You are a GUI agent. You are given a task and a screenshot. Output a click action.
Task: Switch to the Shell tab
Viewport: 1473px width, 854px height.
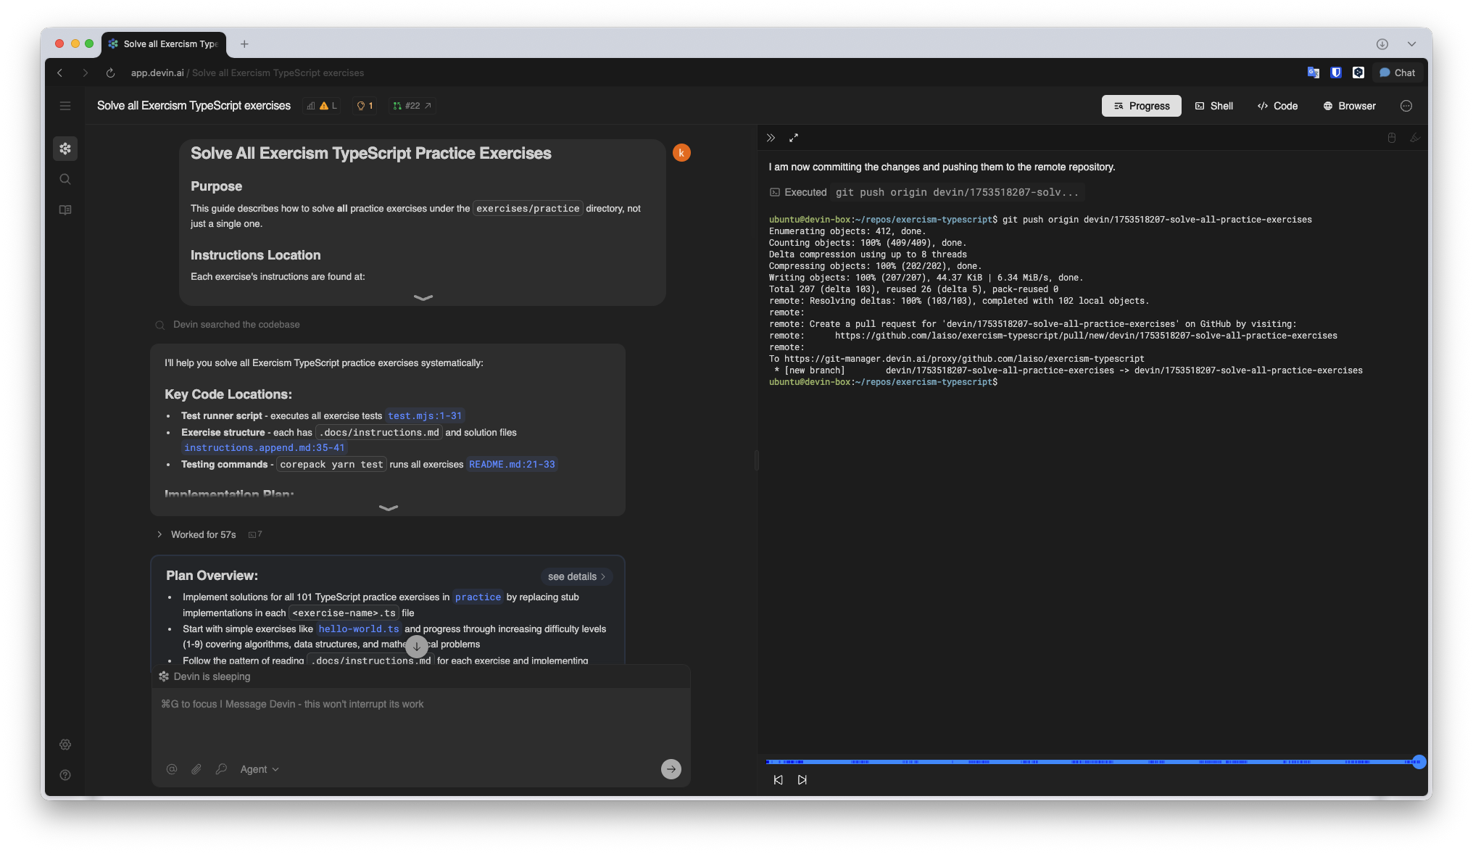(1214, 106)
